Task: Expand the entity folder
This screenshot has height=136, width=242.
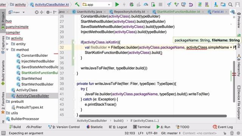Action: (7, 44)
